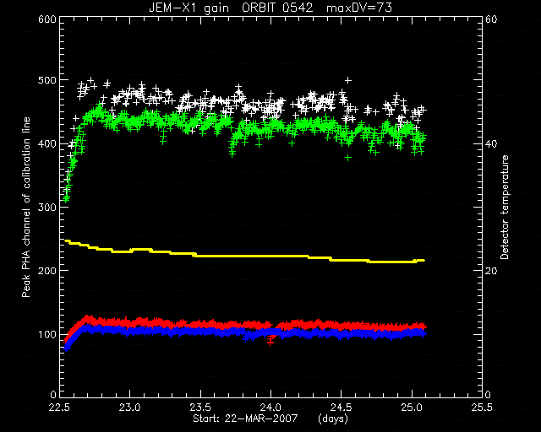Click the isolated red outlier crosses near day 24.0
541x432 pixels.
click(270, 342)
